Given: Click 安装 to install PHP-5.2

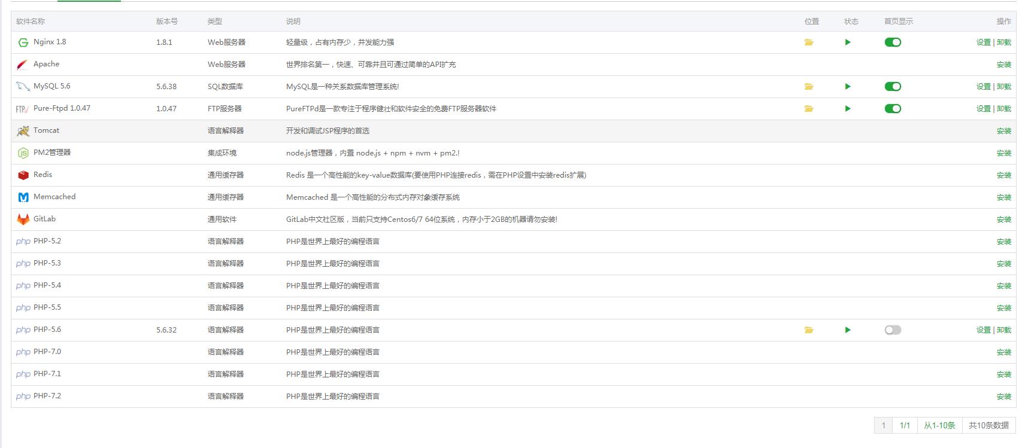Looking at the screenshot, I should point(1004,242).
